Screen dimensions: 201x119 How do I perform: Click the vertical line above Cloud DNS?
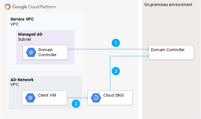click(110, 74)
